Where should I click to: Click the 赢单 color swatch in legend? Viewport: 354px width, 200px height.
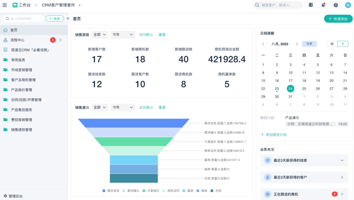click(x=184, y=191)
